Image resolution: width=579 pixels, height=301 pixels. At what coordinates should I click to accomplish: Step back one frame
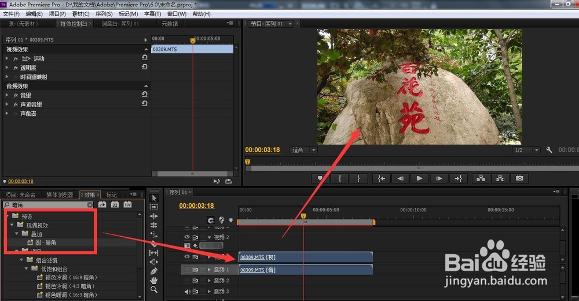coord(400,178)
